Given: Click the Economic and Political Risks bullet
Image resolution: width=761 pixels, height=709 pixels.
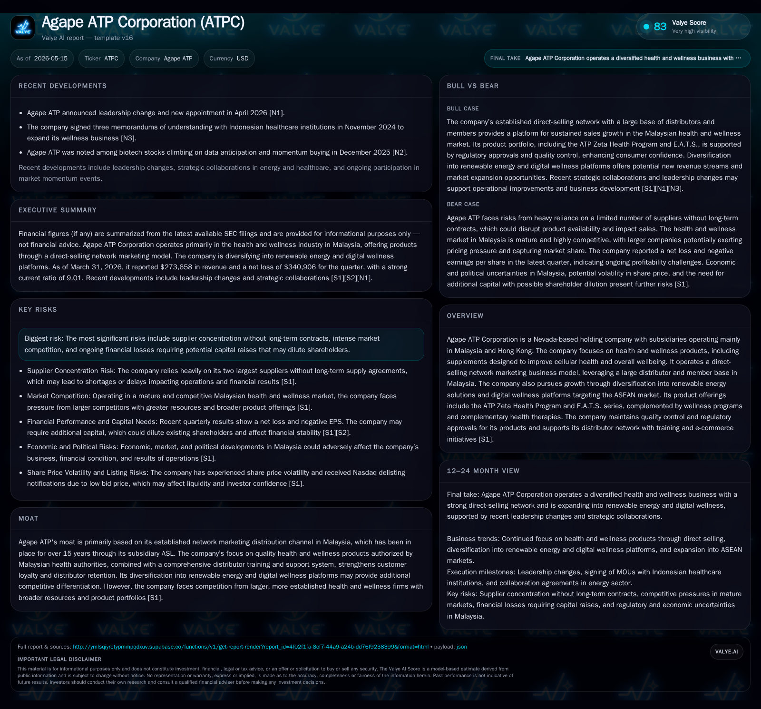Looking at the screenshot, I should click(223, 453).
